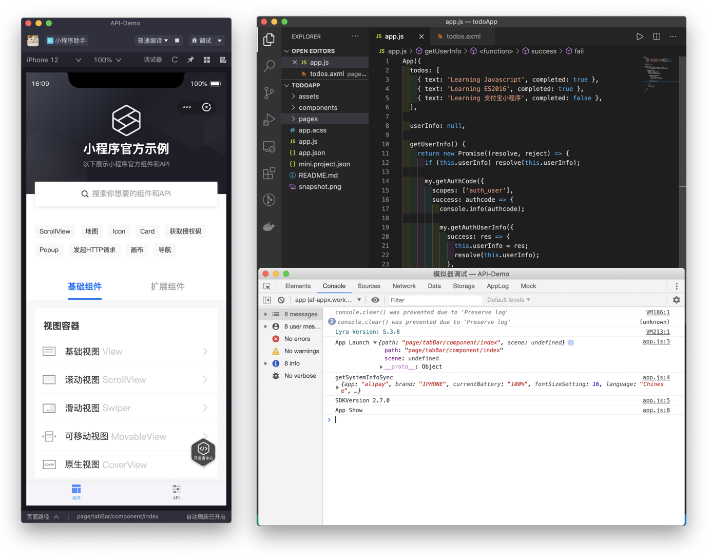Switch to the Network tab in the debugger
The height and width of the screenshot is (560, 711).
click(403, 286)
